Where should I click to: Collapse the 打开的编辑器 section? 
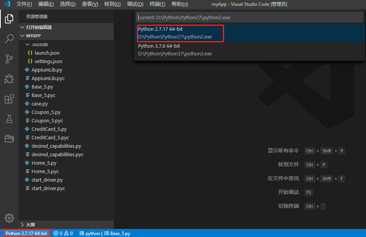click(66, 27)
